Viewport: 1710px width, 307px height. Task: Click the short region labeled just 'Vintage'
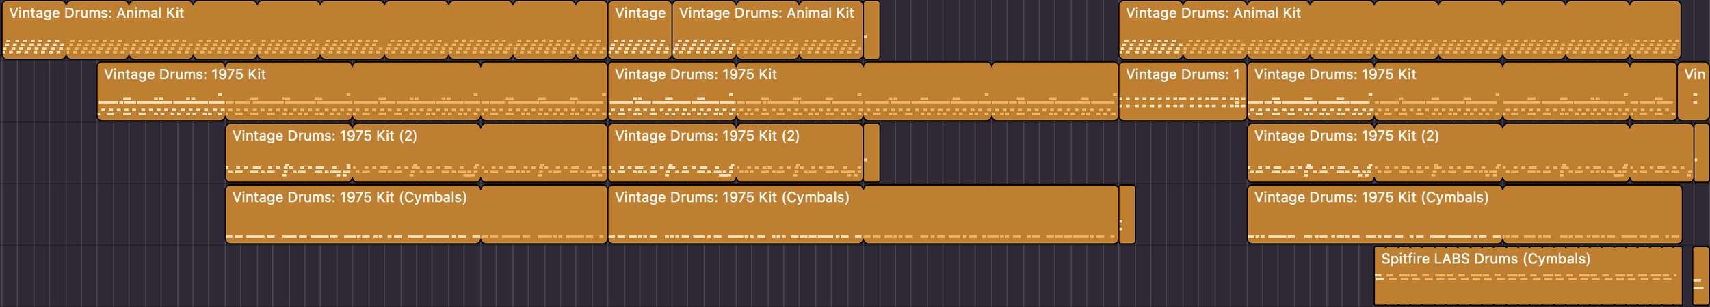(640, 30)
